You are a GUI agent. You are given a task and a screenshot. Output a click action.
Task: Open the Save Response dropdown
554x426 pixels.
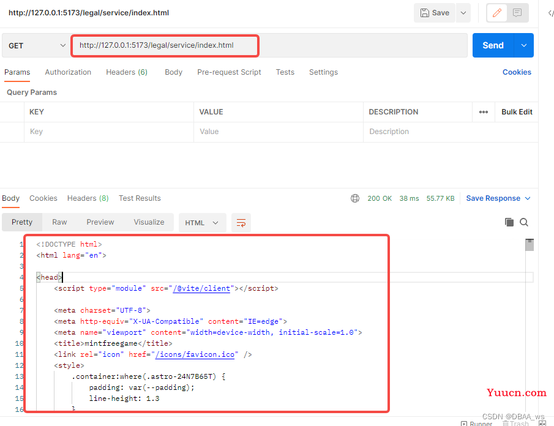pyautogui.click(x=498, y=198)
